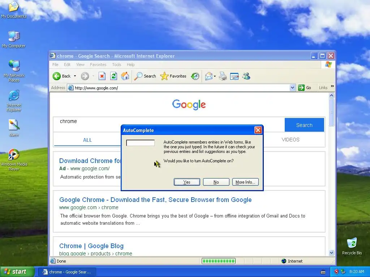Click the Internet zone status bar entry
Screen dimensions: 370x277
[x=292, y=261]
